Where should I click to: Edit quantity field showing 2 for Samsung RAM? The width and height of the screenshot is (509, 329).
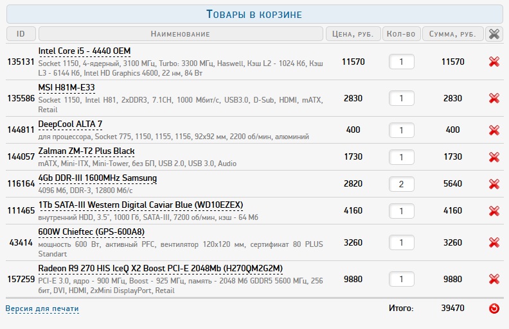click(402, 184)
